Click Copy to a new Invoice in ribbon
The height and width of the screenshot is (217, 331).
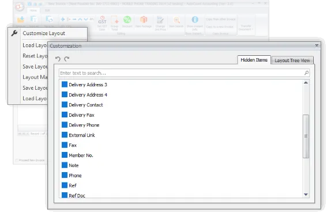(x=220, y=26)
